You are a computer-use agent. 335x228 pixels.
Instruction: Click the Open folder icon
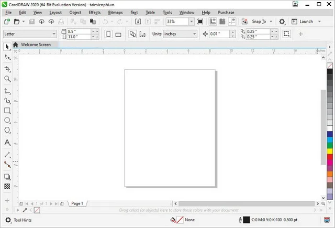coord(17,21)
